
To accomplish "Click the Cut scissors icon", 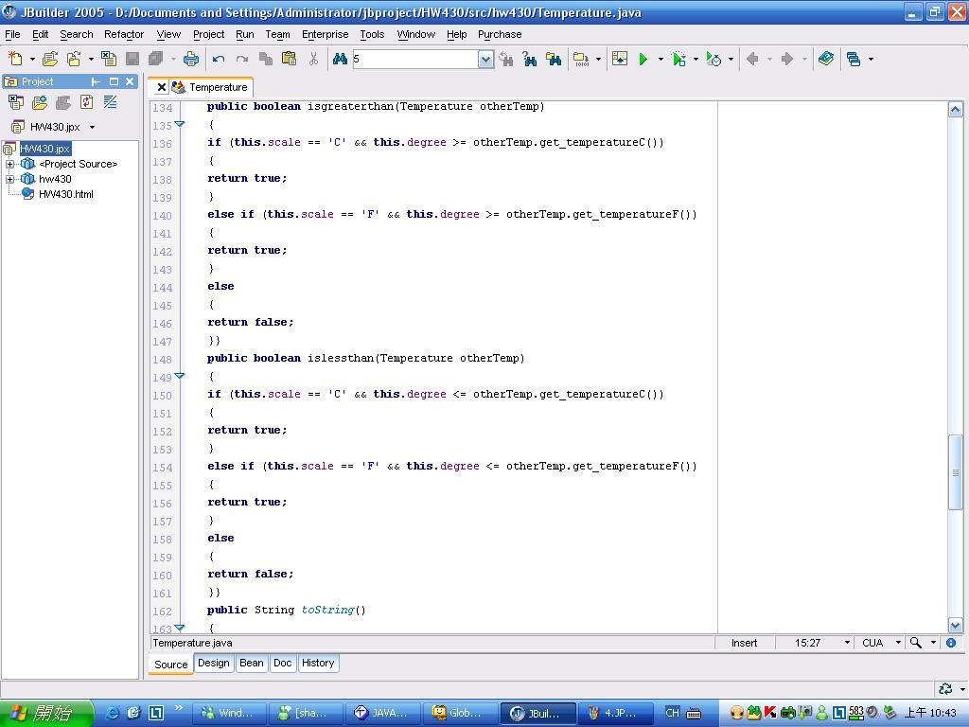I will (x=313, y=59).
